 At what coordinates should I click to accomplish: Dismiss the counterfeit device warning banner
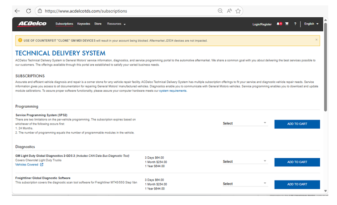click(316, 40)
